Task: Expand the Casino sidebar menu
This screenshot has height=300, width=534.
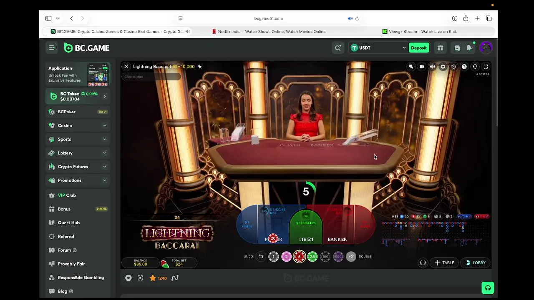Action: 78,125
